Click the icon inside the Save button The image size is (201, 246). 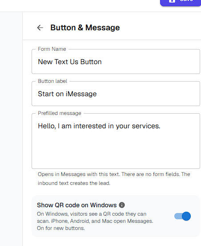[x=172, y=1]
